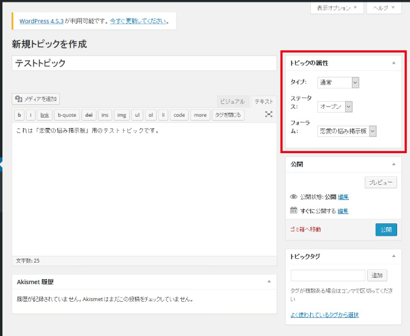Viewport: 410px width, 336px height.
Task: Edit the すぐに公開する schedule
Action: [343, 211]
